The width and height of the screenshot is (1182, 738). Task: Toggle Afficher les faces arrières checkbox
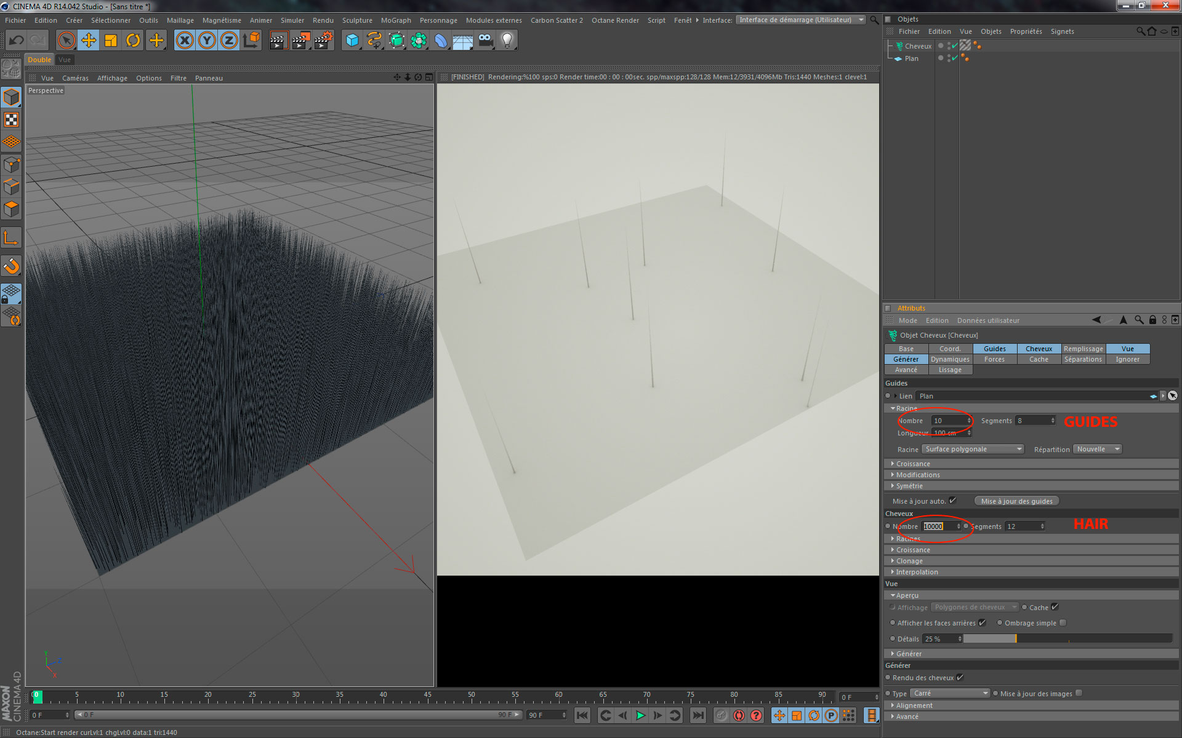coord(982,623)
